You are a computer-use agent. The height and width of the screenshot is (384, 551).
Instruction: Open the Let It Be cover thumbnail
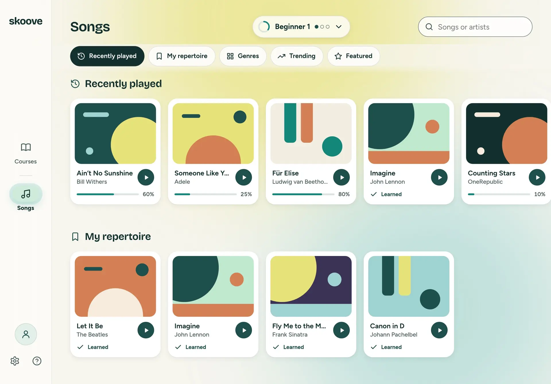(x=115, y=286)
